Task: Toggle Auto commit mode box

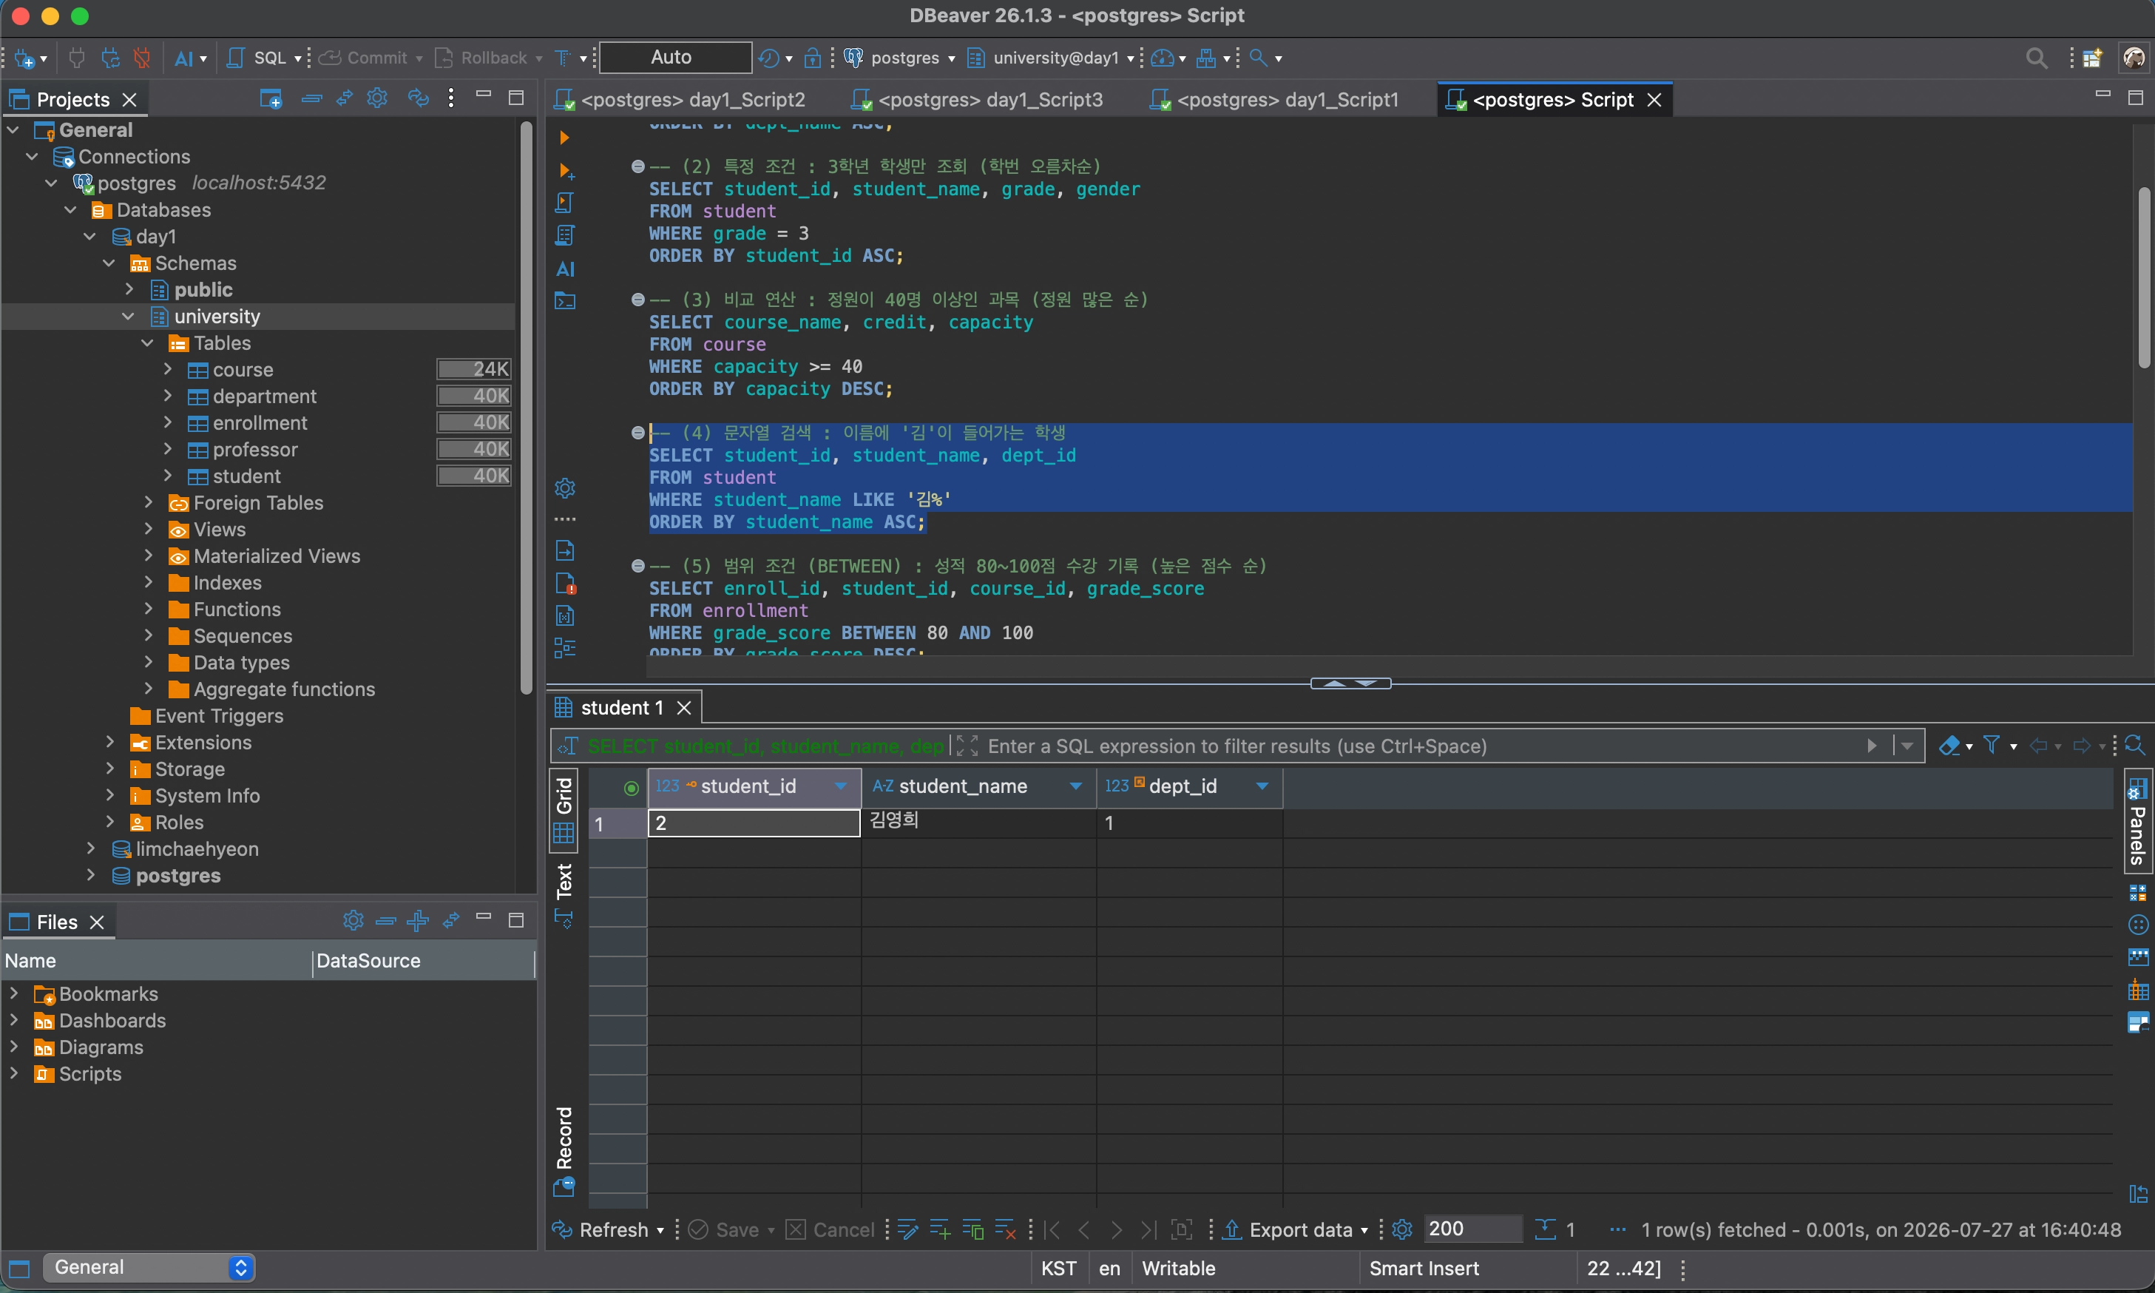Action: (675, 58)
